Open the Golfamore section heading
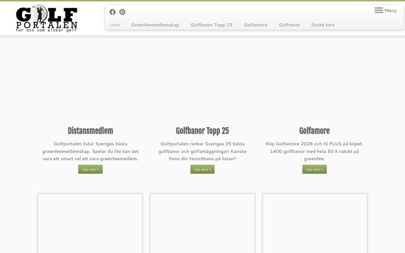 (314, 131)
